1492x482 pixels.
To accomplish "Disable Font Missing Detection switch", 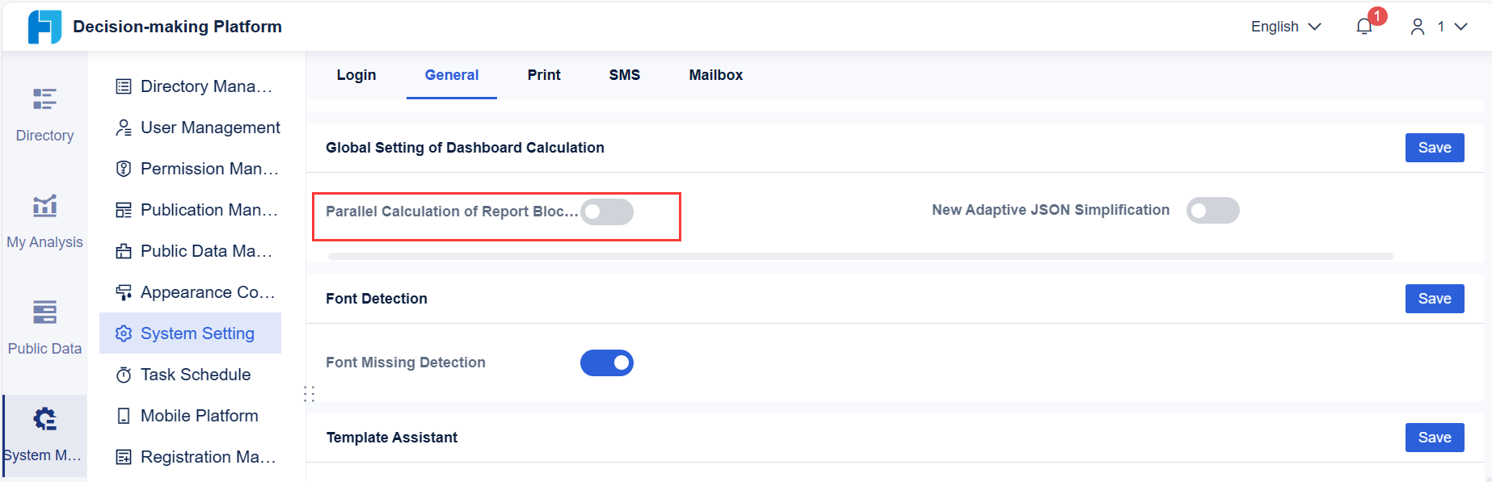I will (606, 363).
